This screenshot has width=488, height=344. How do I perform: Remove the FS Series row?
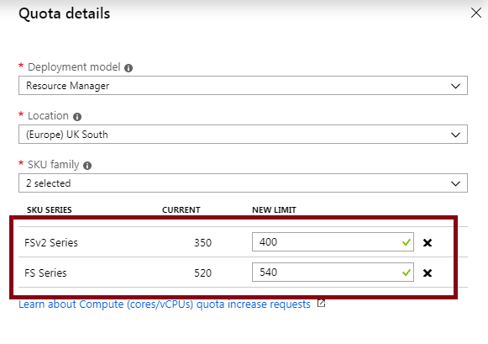click(428, 273)
